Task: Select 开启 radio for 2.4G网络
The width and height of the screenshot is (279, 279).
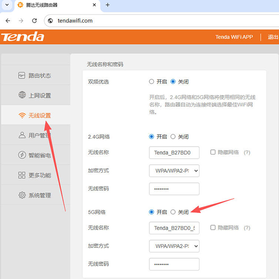Action: [151, 136]
